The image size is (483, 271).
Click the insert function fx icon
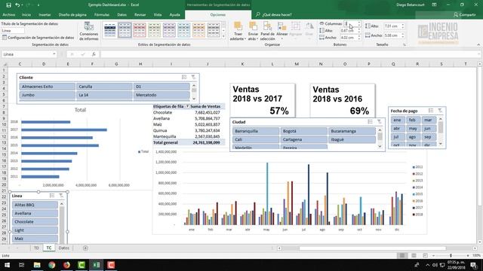[x=94, y=54]
